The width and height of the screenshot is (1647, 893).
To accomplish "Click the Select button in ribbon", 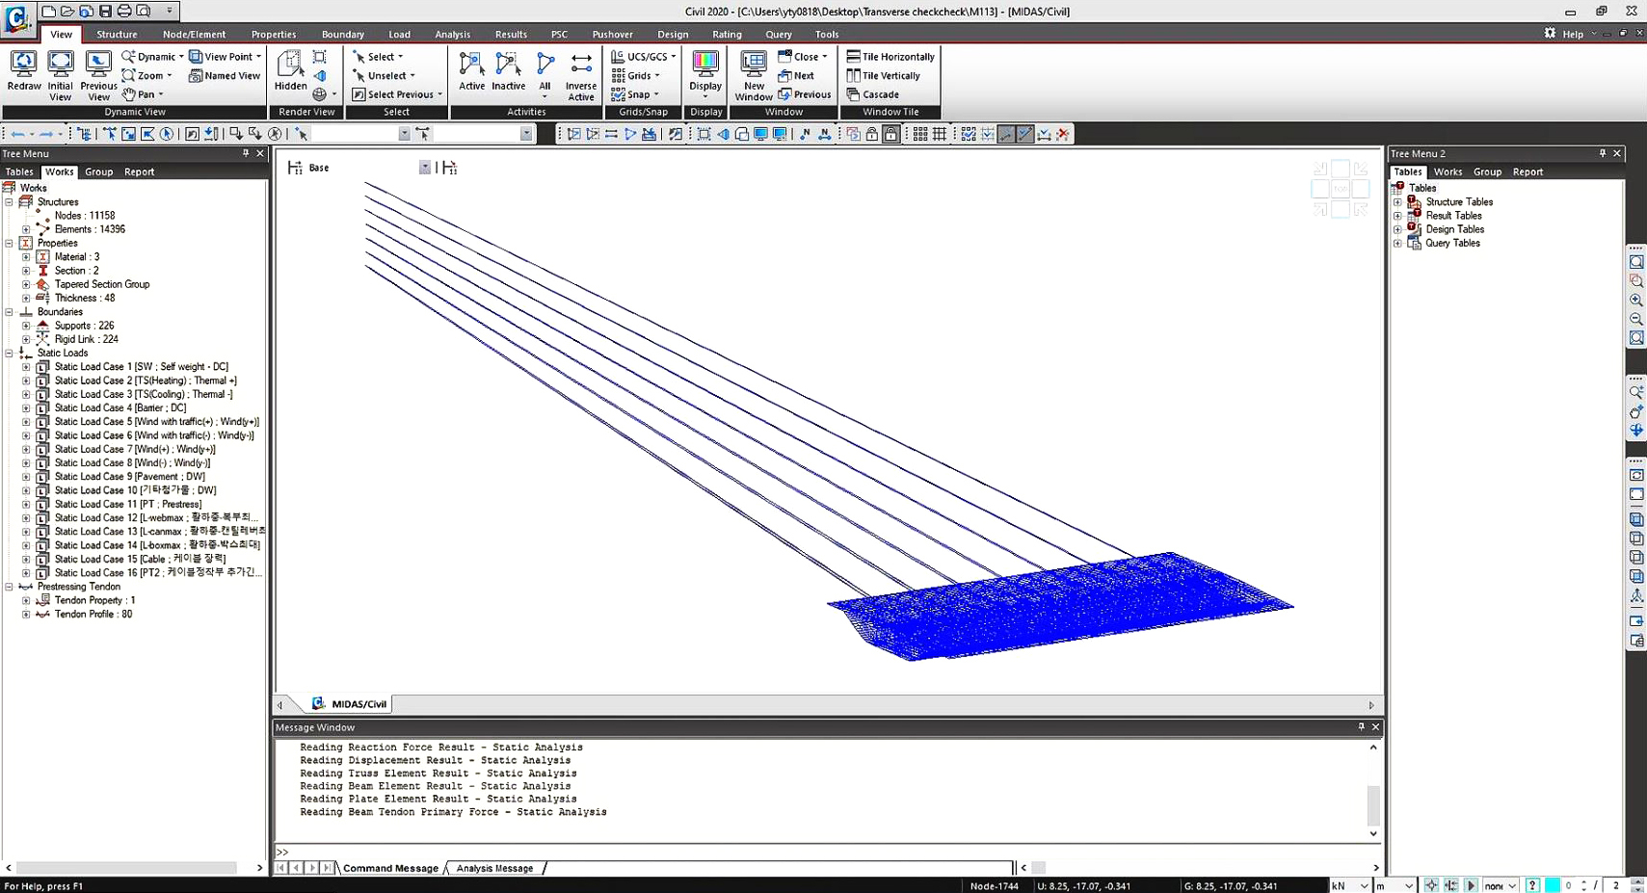I will [377, 57].
